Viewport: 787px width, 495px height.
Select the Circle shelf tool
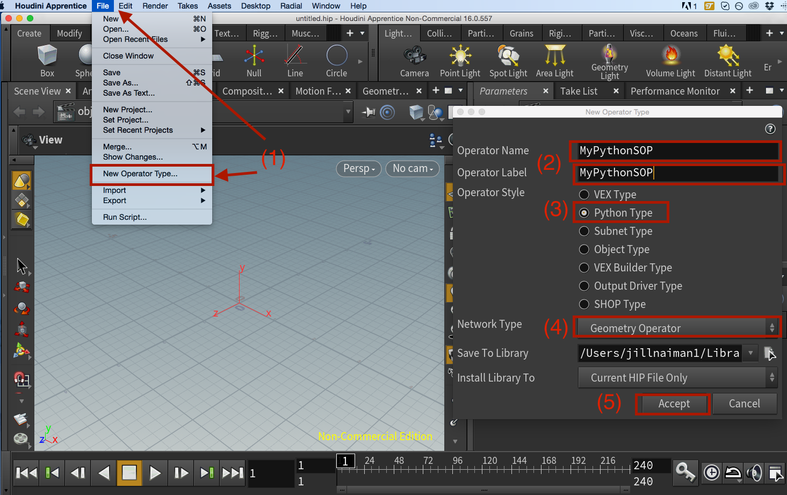(x=337, y=61)
